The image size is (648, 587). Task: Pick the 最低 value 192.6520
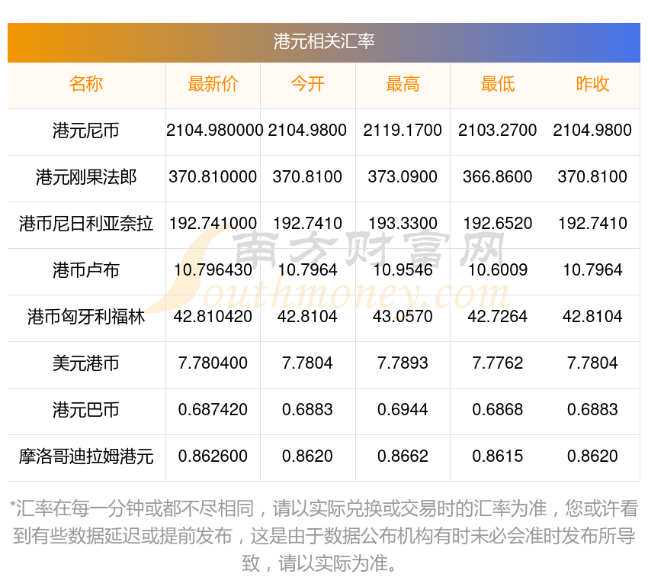tap(498, 224)
